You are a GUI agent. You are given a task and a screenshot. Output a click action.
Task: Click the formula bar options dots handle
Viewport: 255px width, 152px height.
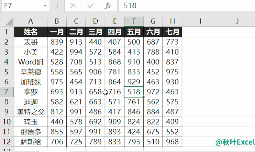[57, 6]
